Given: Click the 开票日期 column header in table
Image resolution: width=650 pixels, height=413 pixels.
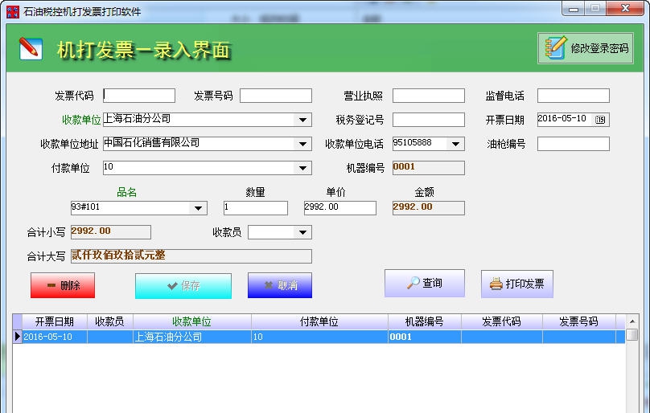Looking at the screenshot, I should coord(55,321).
